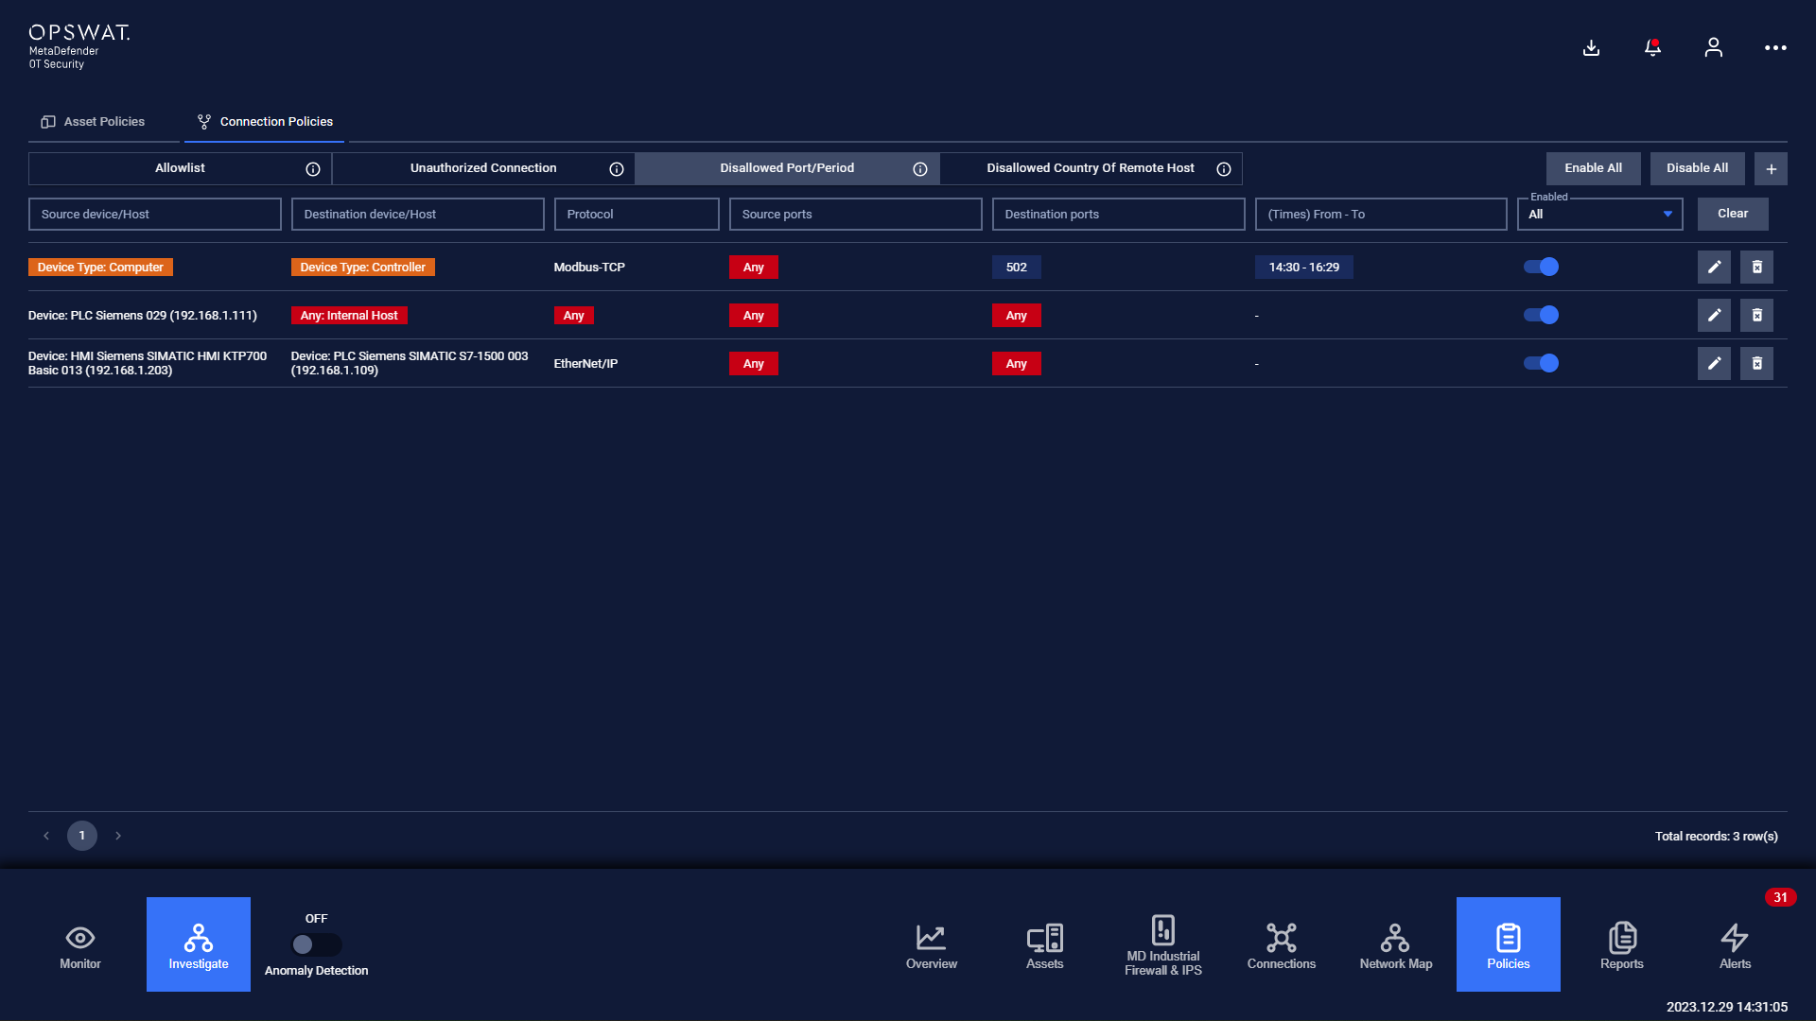
Task: Click HMI Siemens SIMATIC KTP700 source cell
Action: [x=148, y=364]
